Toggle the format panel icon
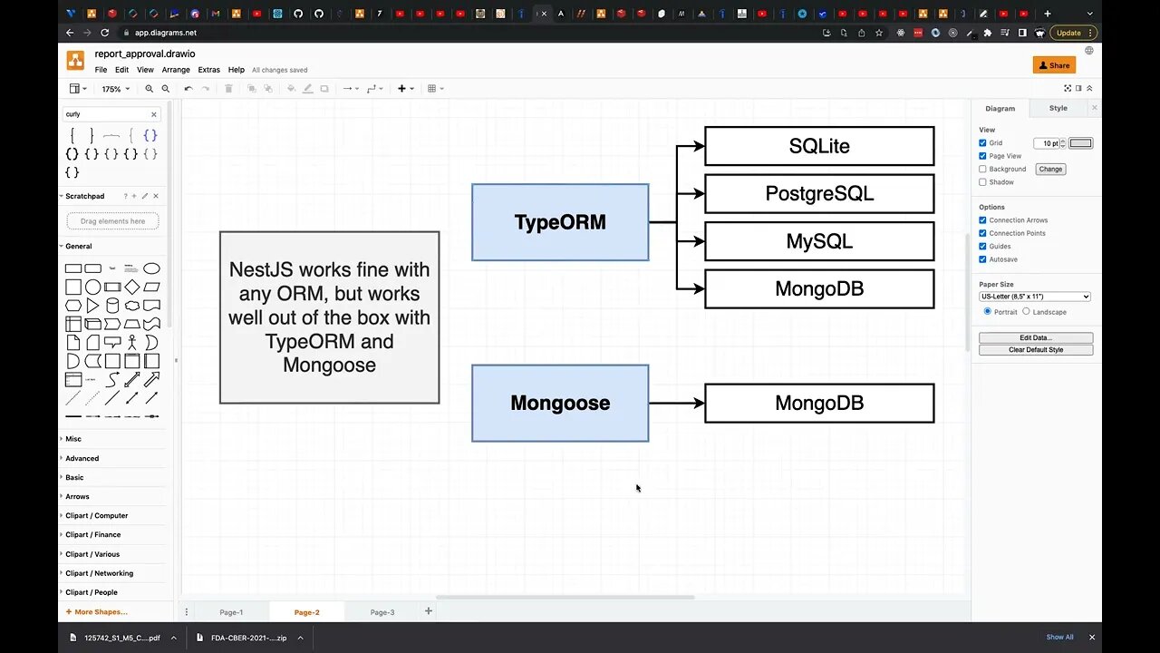Image resolution: width=1160 pixels, height=653 pixels. (1078, 88)
